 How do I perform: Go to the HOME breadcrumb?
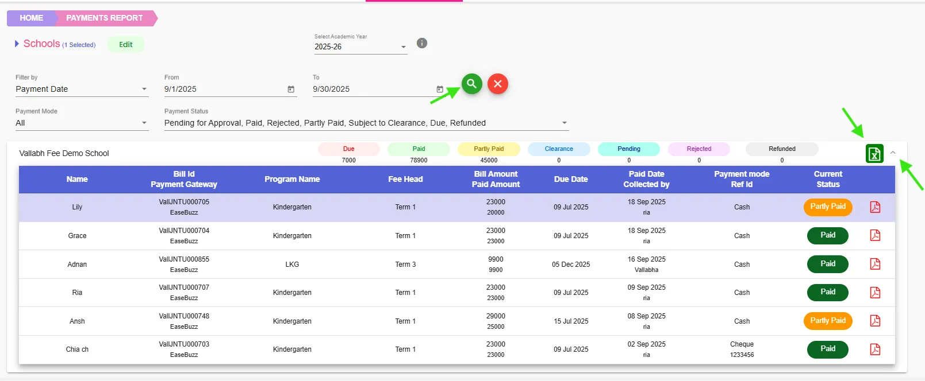click(x=32, y=18)
